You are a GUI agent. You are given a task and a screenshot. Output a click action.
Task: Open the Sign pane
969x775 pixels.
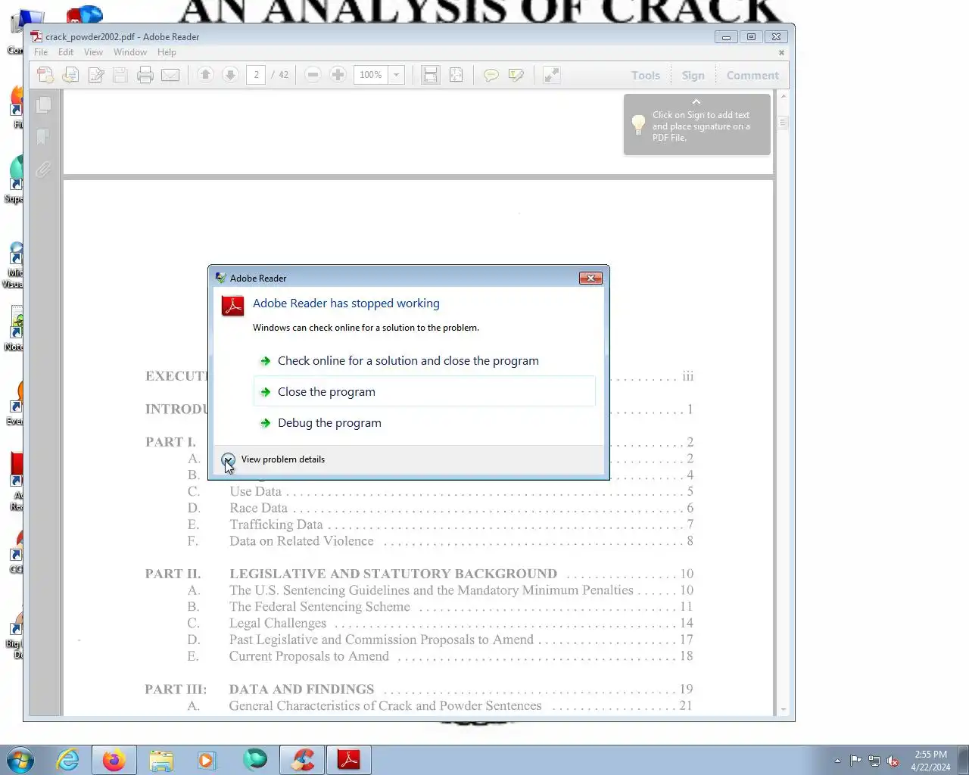(693, 76)
